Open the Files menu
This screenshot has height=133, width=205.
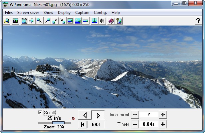coord(9,13)
